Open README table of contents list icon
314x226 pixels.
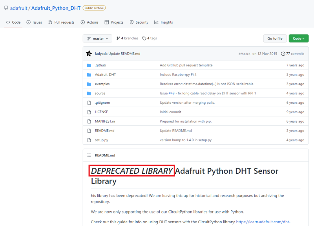89,155
